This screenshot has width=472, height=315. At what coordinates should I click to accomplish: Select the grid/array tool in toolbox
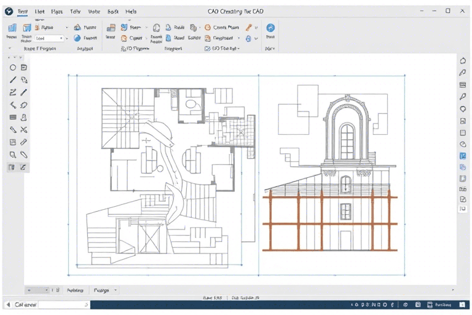[13, 142]
